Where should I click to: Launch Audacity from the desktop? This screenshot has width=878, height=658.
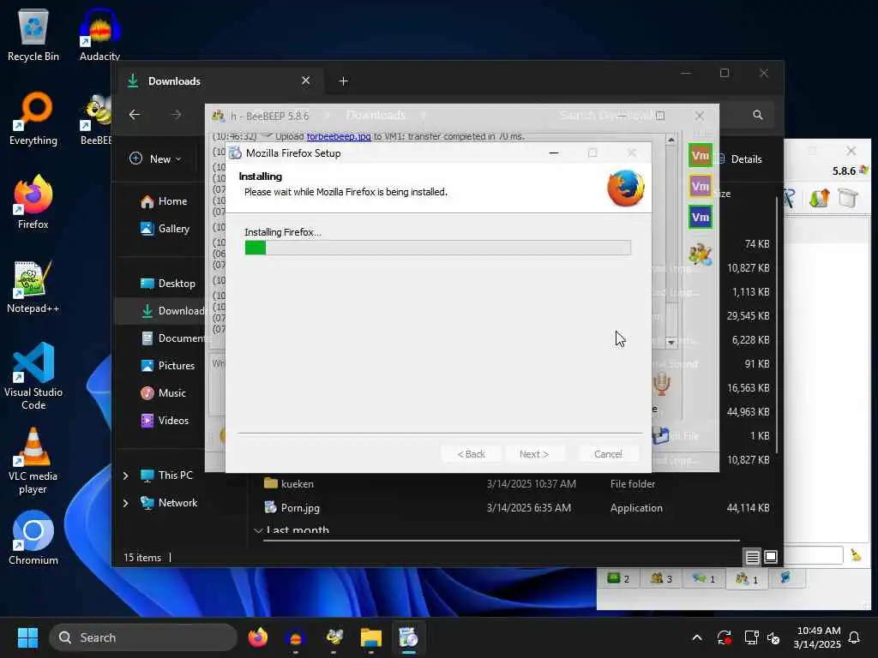click(99, 34)
